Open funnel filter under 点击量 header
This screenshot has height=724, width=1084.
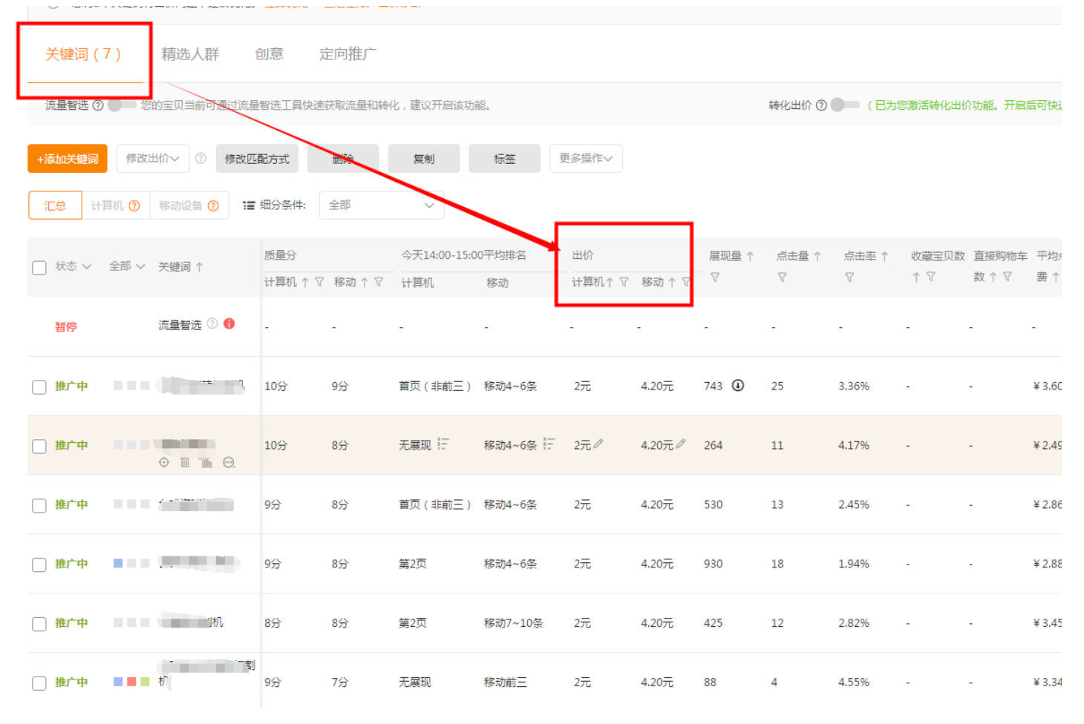(x=782, y=277)
